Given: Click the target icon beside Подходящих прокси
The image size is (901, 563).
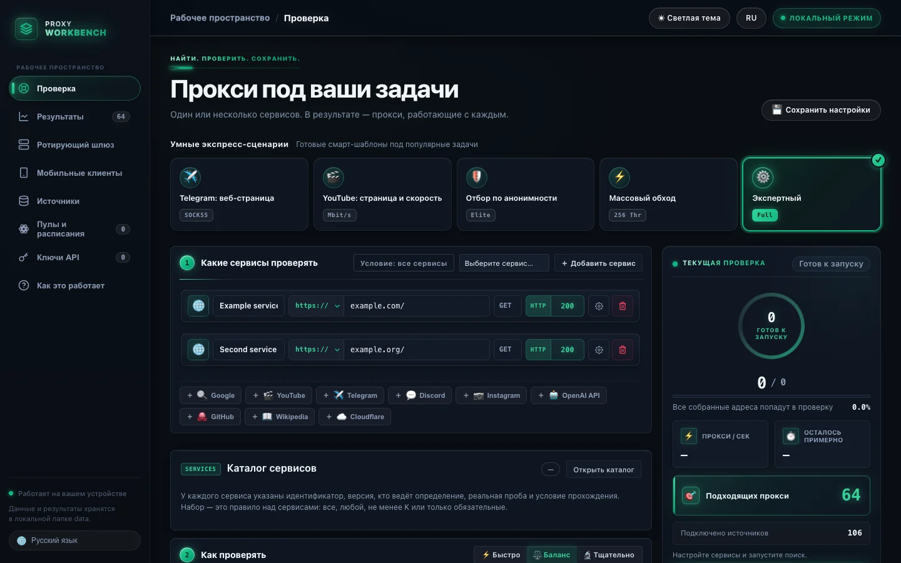Looking at the screenshot, I should pos(691,495).
